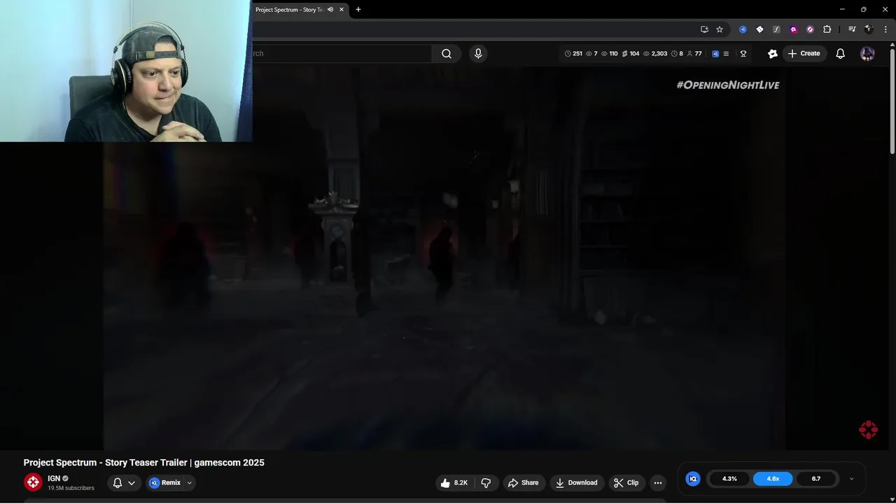Open the Chrome profile avatar

pos(869,29)
